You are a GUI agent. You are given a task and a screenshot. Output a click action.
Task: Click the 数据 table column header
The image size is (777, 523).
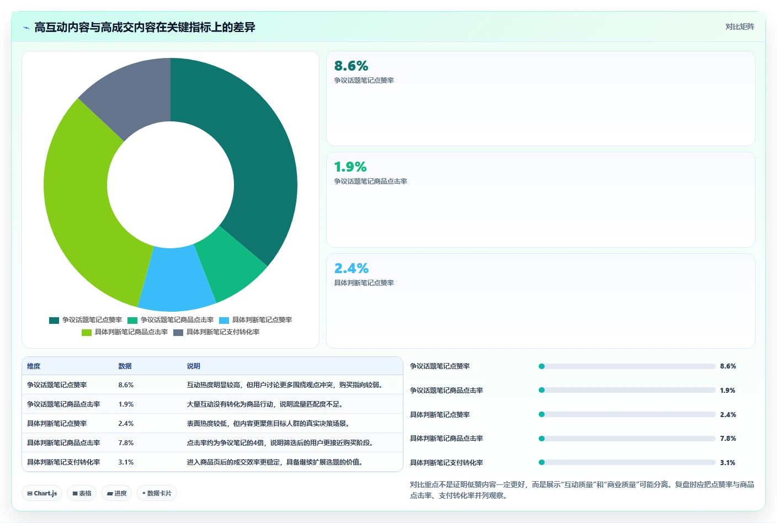click(x=125, y=366)
